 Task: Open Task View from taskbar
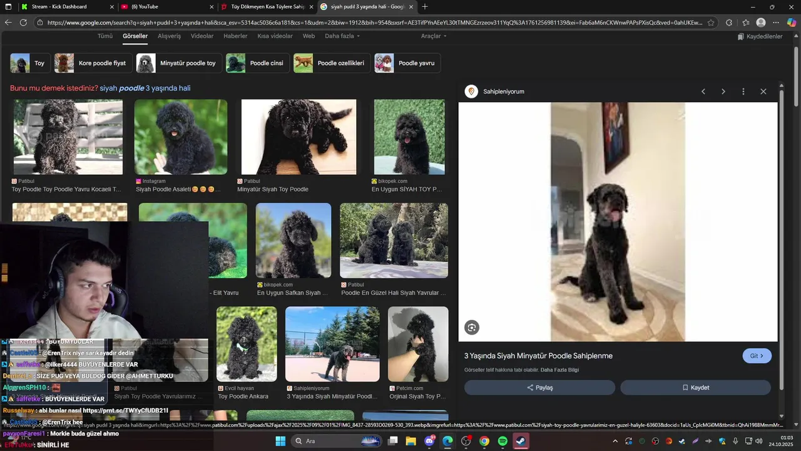tap(393, 441)
